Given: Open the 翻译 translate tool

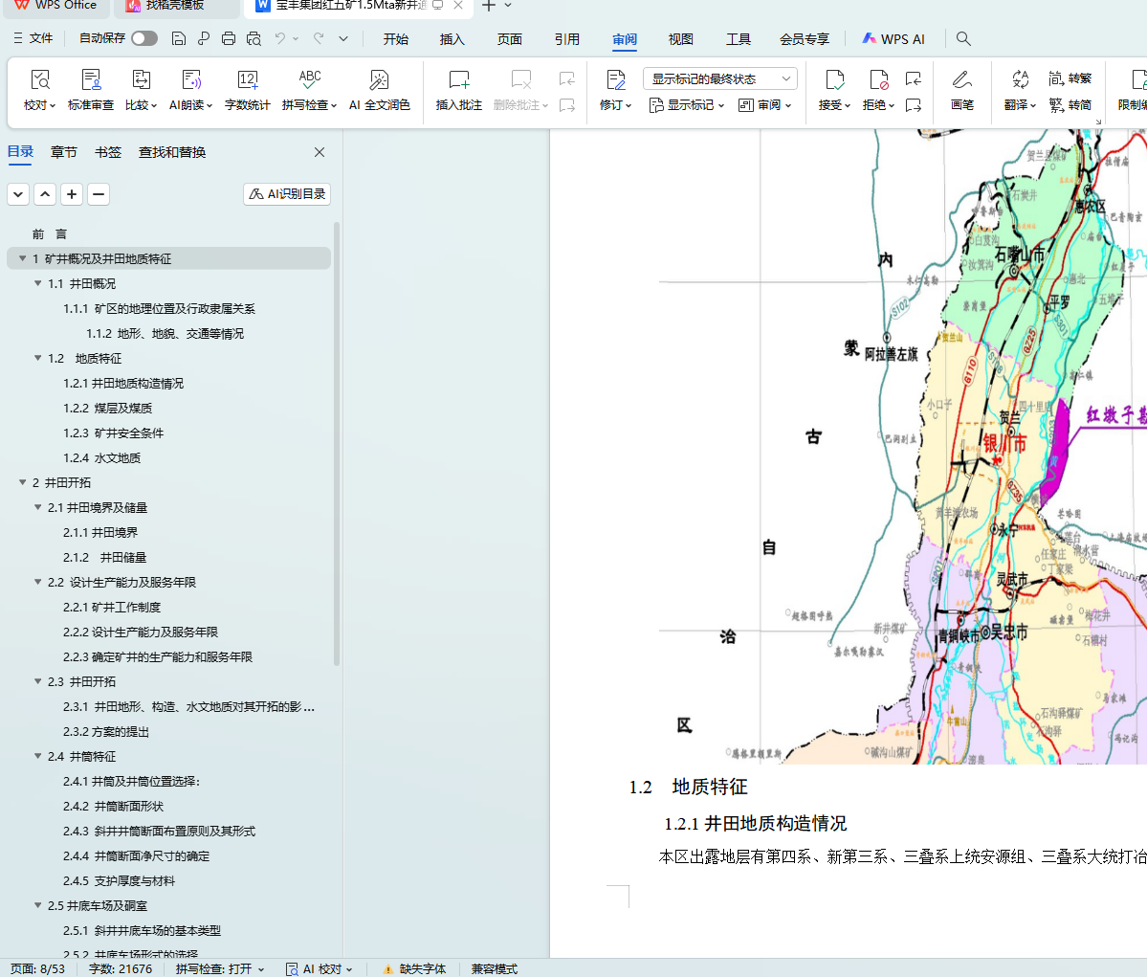Looking at the screenshot, I should coord(1020,80).
